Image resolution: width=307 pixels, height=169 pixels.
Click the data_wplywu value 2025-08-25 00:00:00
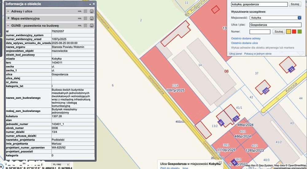point(64,43)
